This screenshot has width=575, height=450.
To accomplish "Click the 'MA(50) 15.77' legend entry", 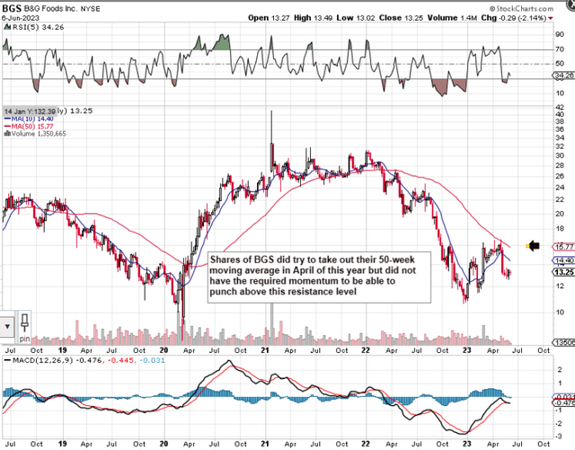I will click(29, 127).
